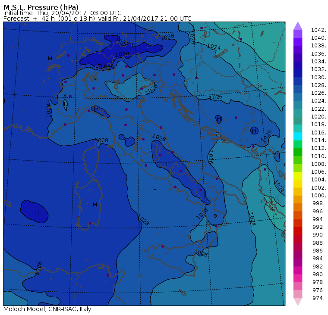Click the legend label '1000.'
The height and width of the screenshot is (315, 328).
click(x=319, y=195)
